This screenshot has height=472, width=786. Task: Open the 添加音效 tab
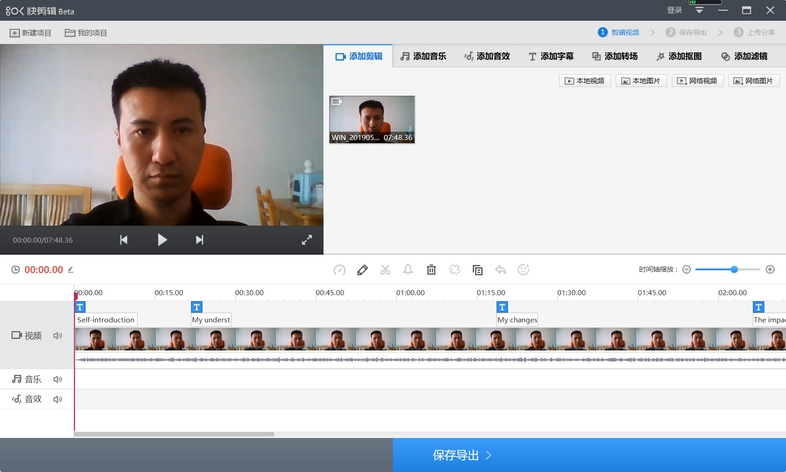pyautogui.click(x=487, y=56)
